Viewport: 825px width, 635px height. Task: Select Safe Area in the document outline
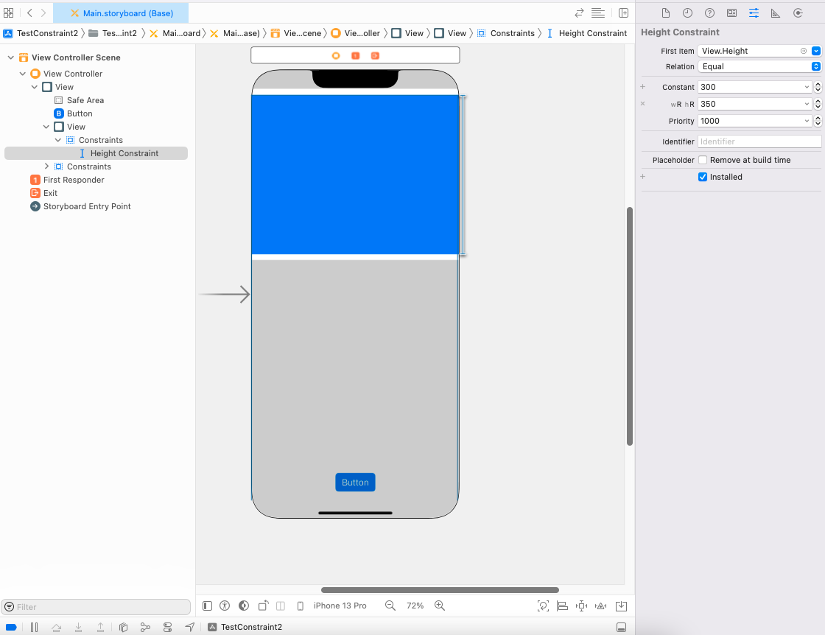85,100
